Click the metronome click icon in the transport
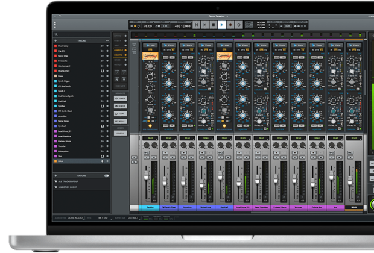374x253 pixels. (157, 26)
